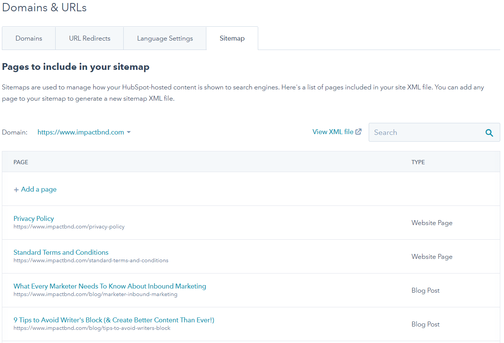Switch to the Domains tab
This screenshot has width=504, height=343.
pos(29,38)
